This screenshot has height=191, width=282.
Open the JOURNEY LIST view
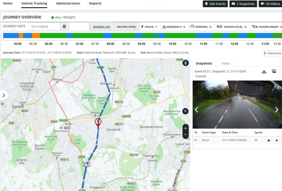(102, 26)
